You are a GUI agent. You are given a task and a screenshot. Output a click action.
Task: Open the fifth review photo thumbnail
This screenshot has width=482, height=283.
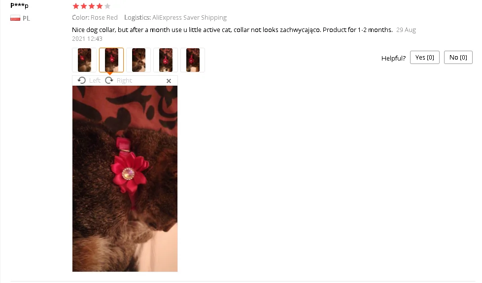(x=192, y=60)
